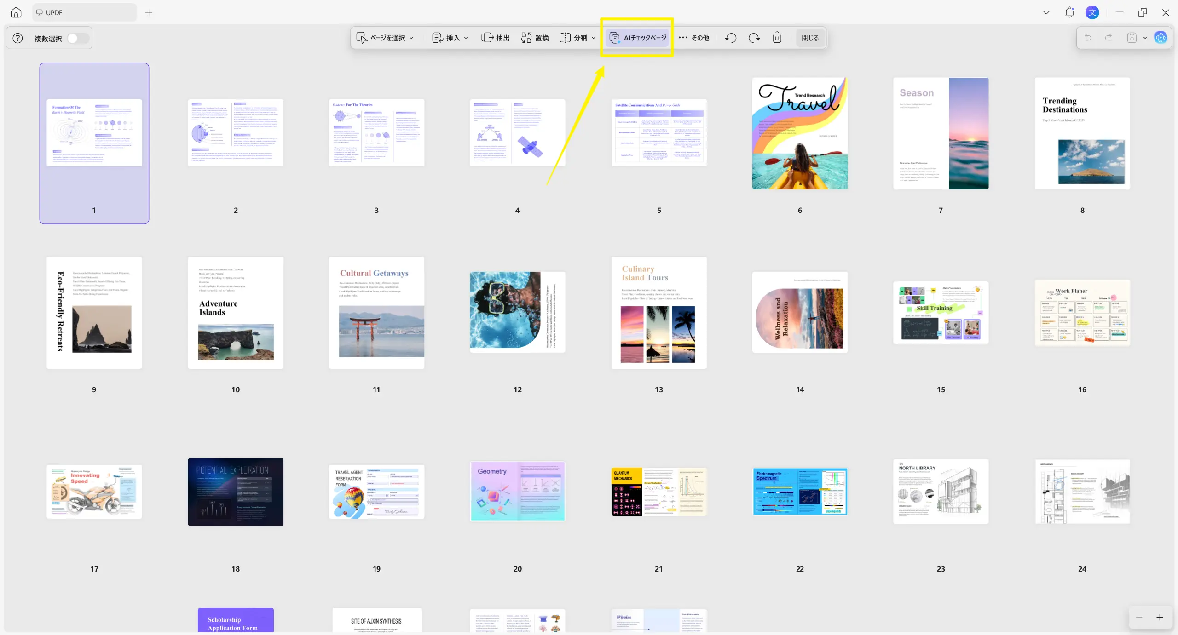Open the notification bell icon
Viewport: 1178px width, 635px height.
coord(1069,12)
